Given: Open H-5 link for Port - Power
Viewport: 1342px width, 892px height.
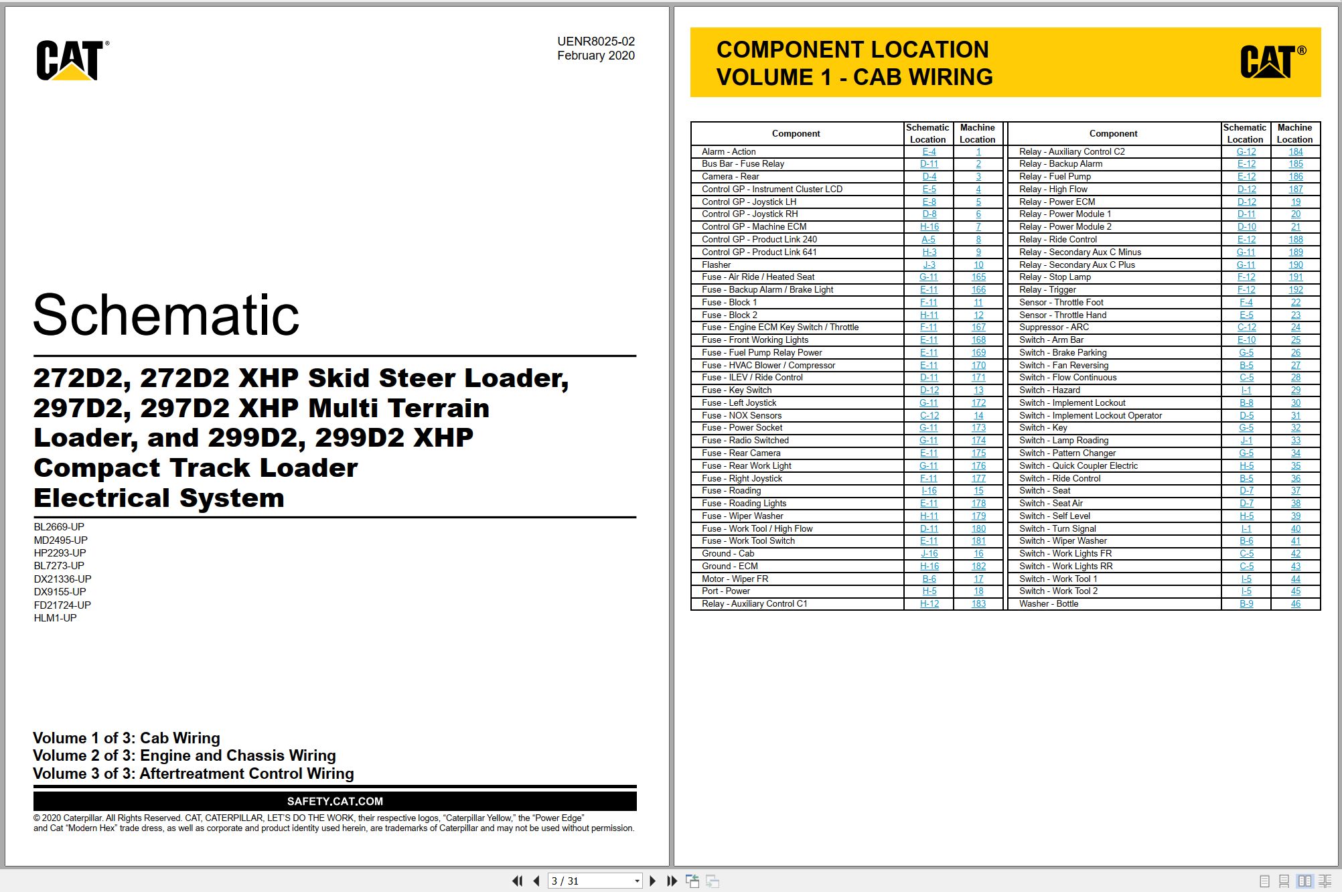Looking at the screenshot, I should pyautogui.click(x=929, y=591).
